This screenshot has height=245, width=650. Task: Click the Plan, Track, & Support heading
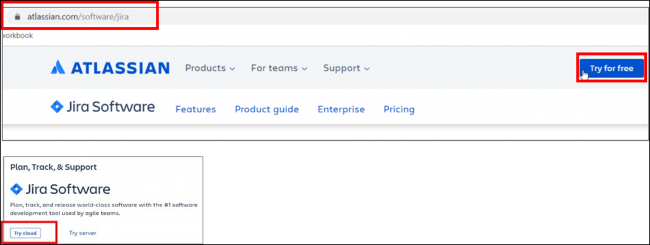[53, 167]
